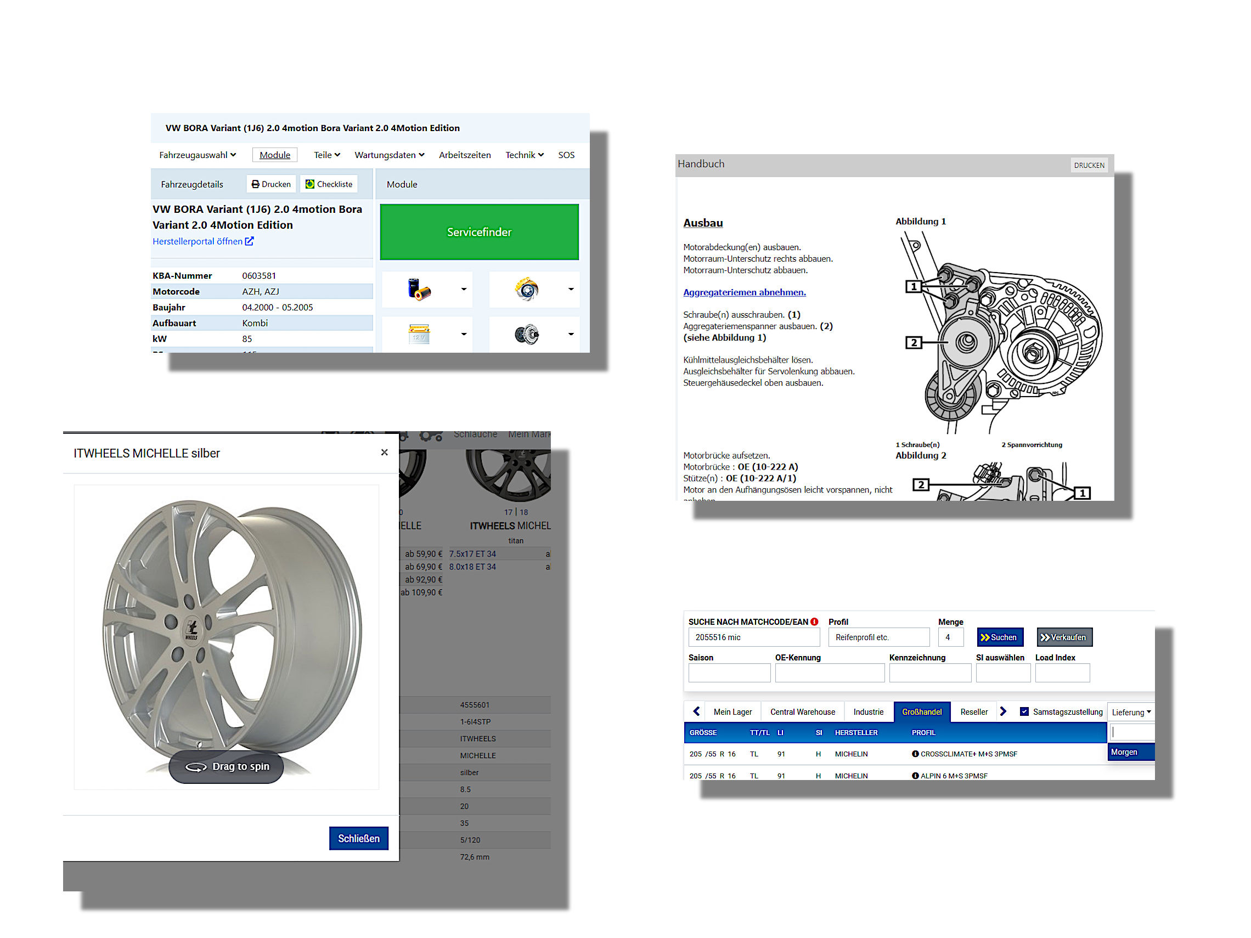The height and width of the screenshot is (938, 1251).
Task: Click the silver wheel 3D preview image
Action: point(226,637)
